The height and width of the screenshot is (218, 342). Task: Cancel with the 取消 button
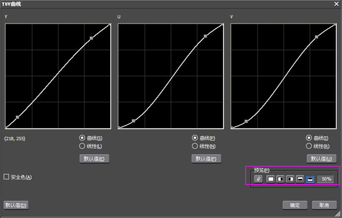click(x=324, y=205)
